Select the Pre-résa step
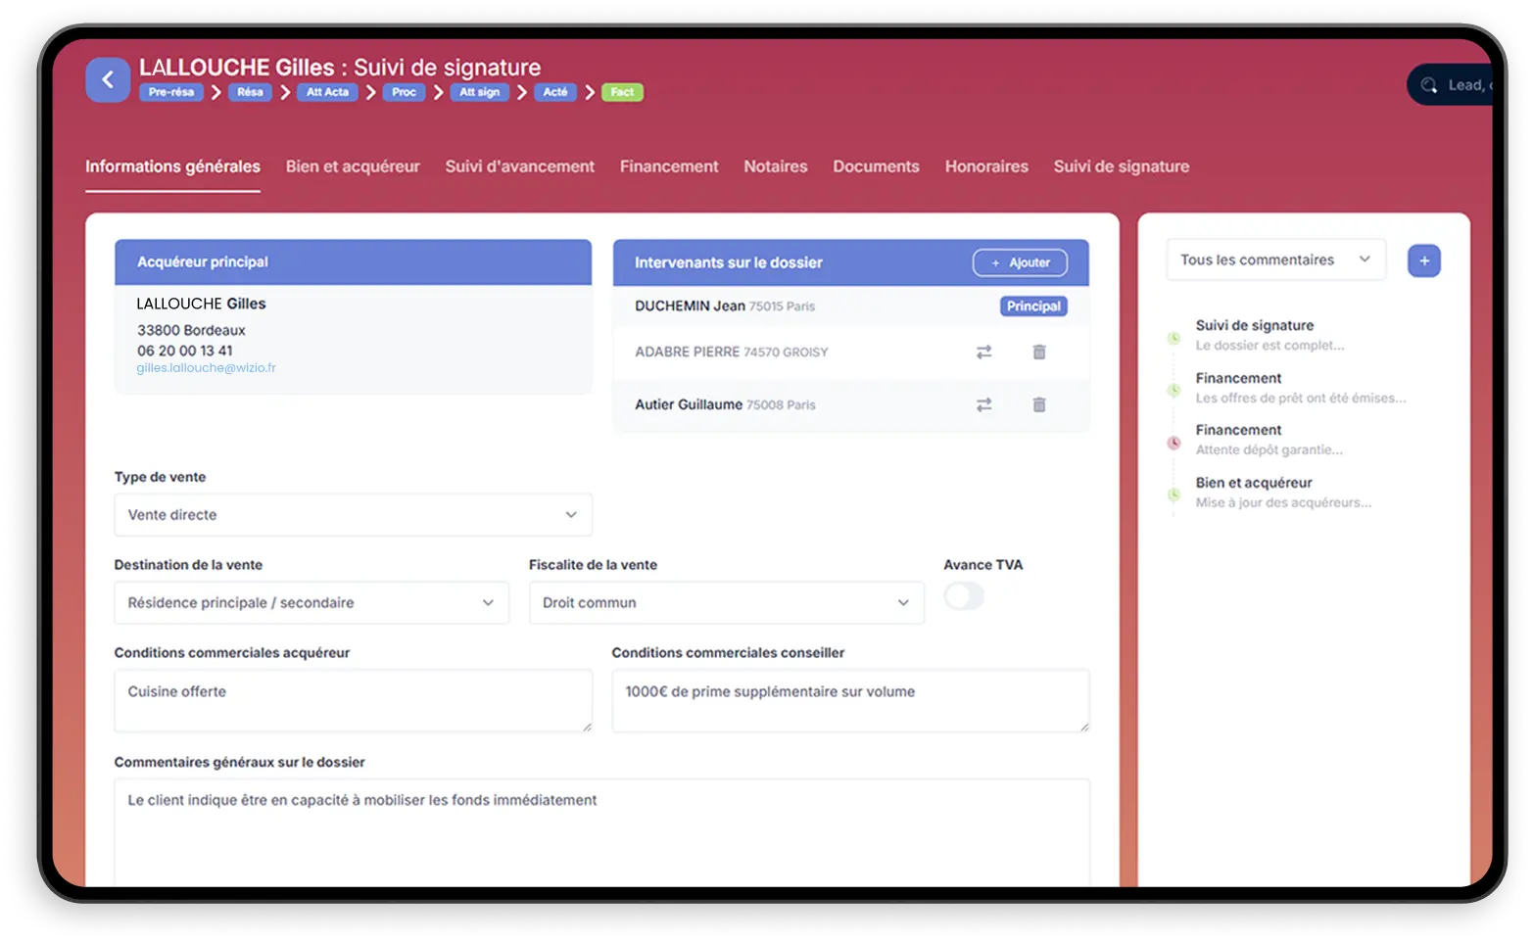 coord(171,92)
